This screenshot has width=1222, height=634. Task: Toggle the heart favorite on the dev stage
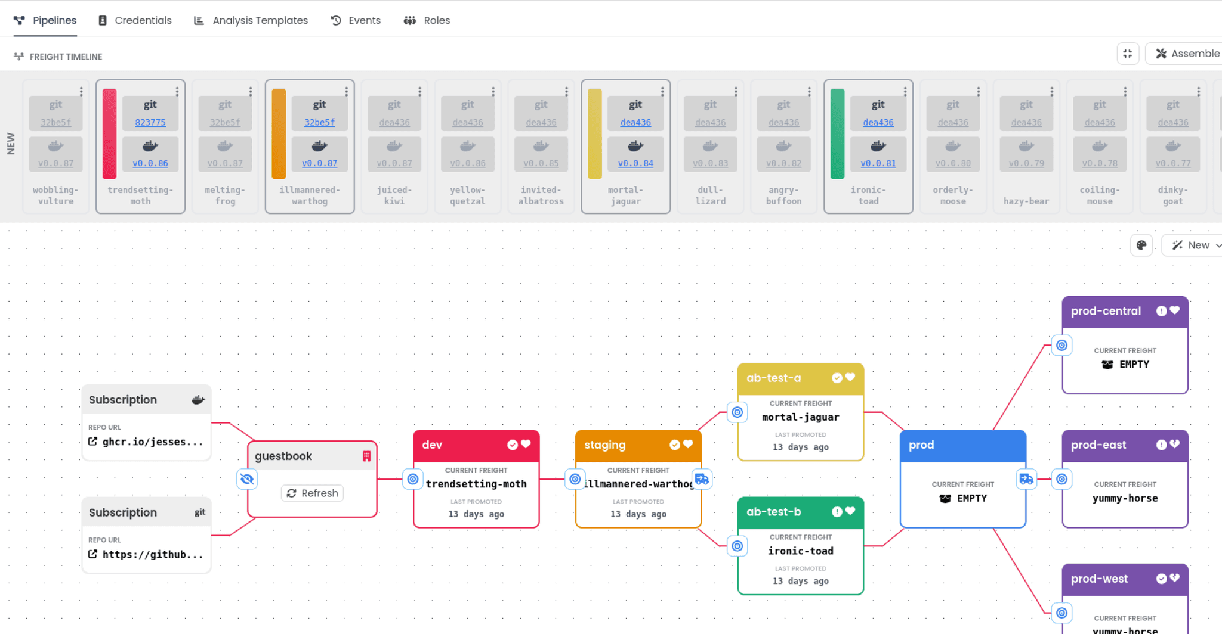pyautogui.click(x=527, y=445)
